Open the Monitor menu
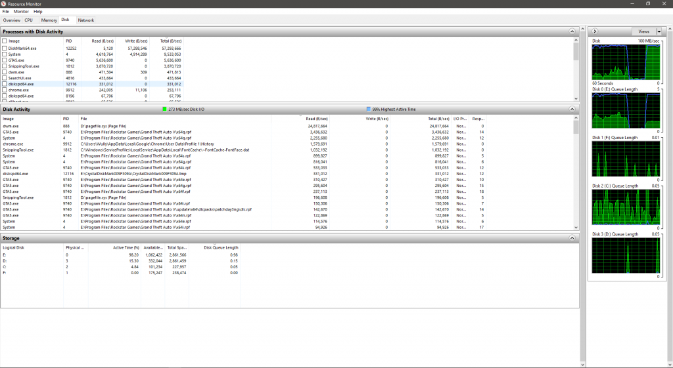The image size is (673, 368). pyautogui.click(x=21, y=12)
